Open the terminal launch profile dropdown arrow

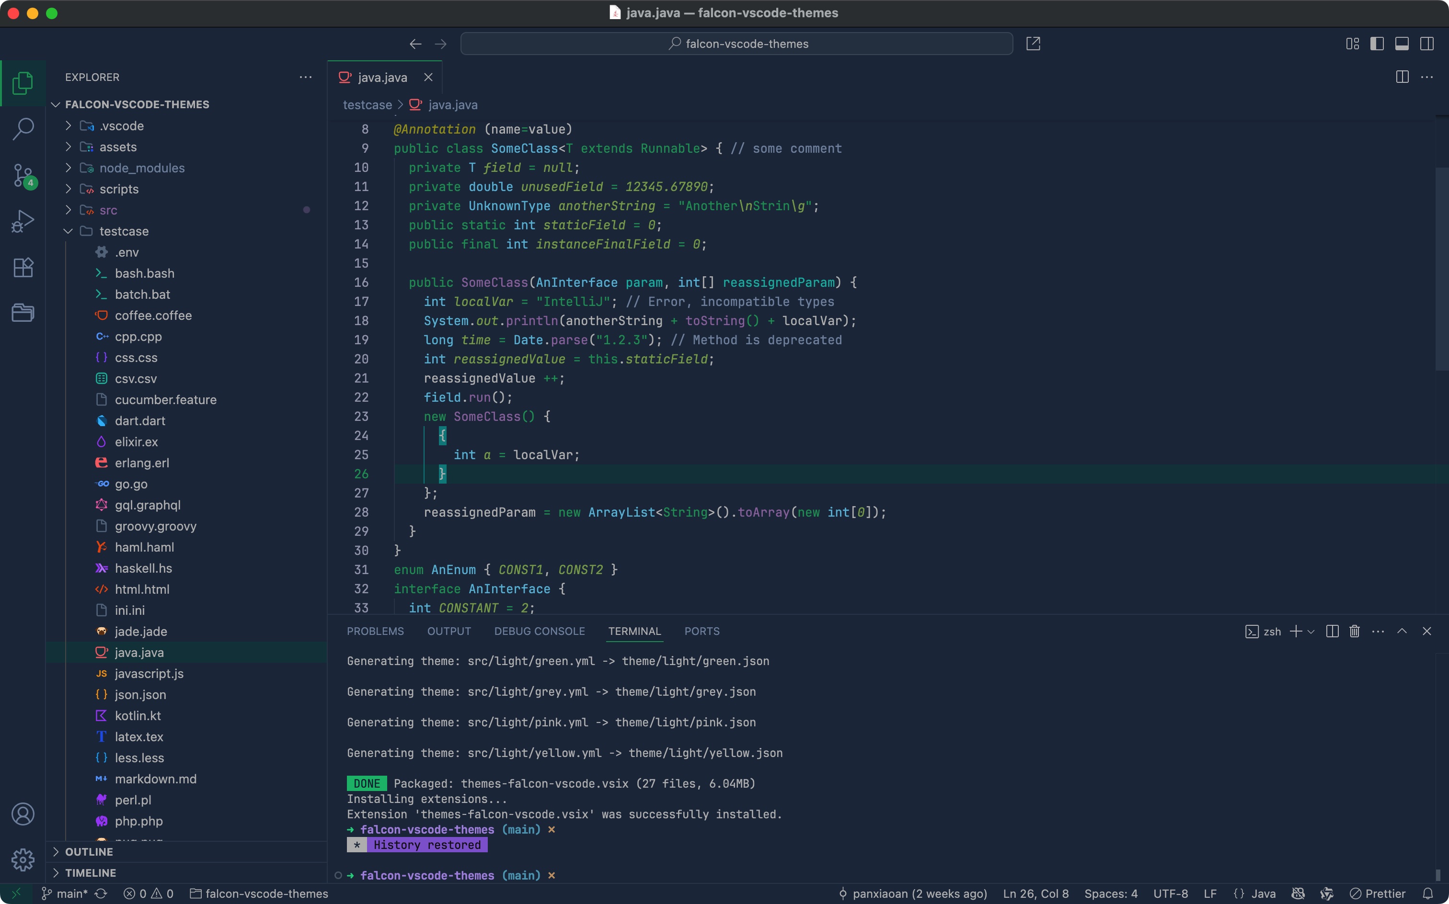click(1311, 632)
